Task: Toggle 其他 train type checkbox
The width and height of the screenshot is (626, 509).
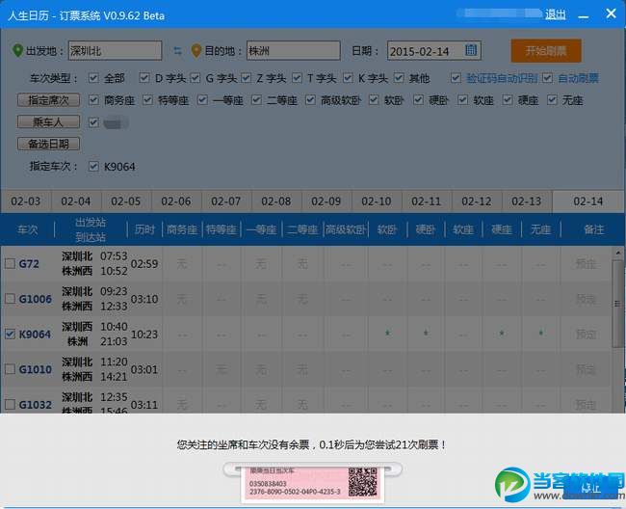Action: point(399,77)
